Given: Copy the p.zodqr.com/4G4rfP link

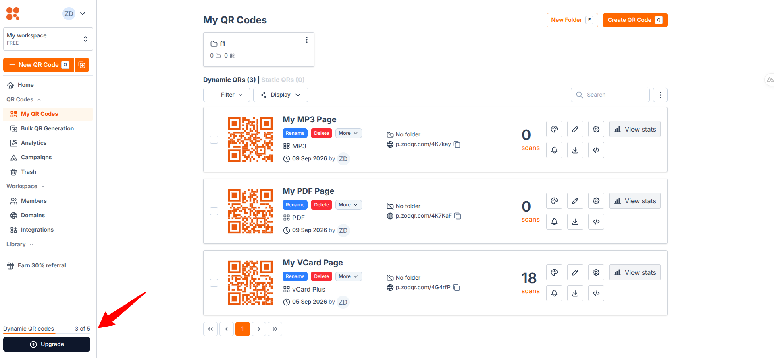Looking at the screenshot, I should click(456, 288).
